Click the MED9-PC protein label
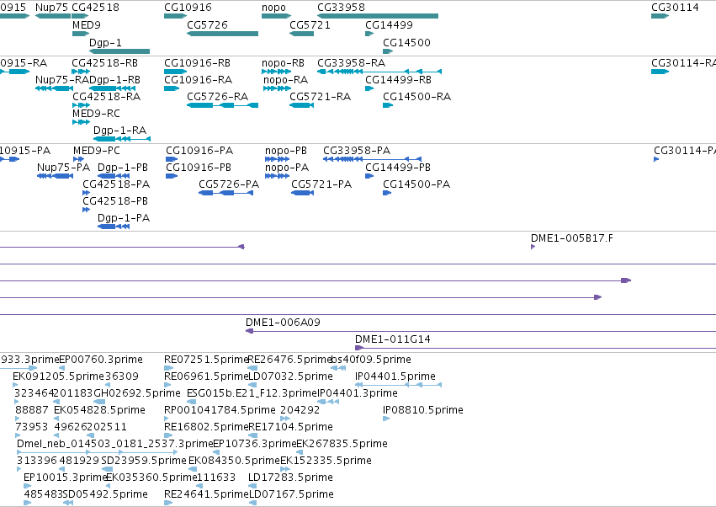The width and height of the screenshot is (716, 507). (x=97, y=151)
